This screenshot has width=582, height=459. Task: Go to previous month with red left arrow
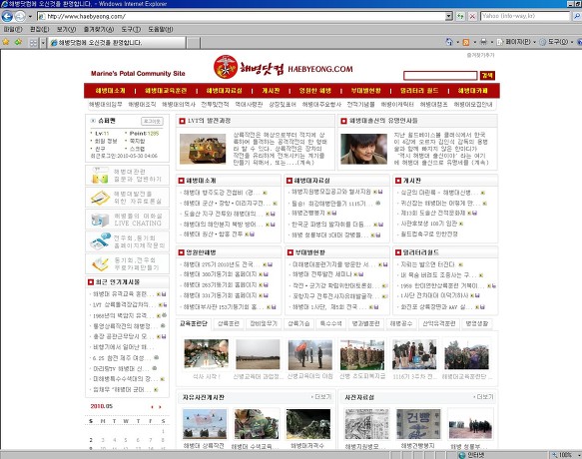point(152,407)
